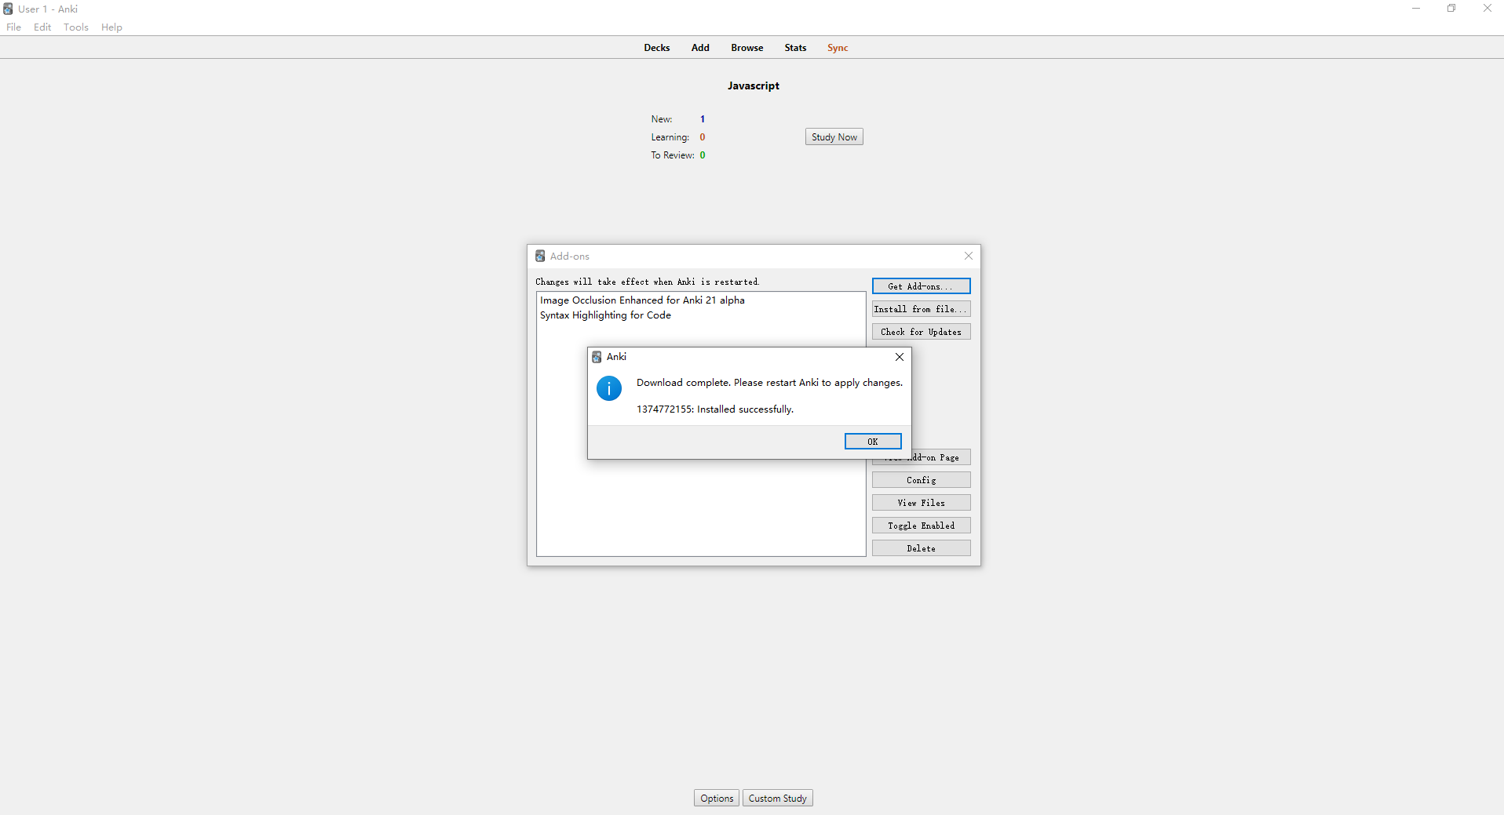Click the View Files button
The height and width of the screenshot is (815, 1504).
[921, 503]
